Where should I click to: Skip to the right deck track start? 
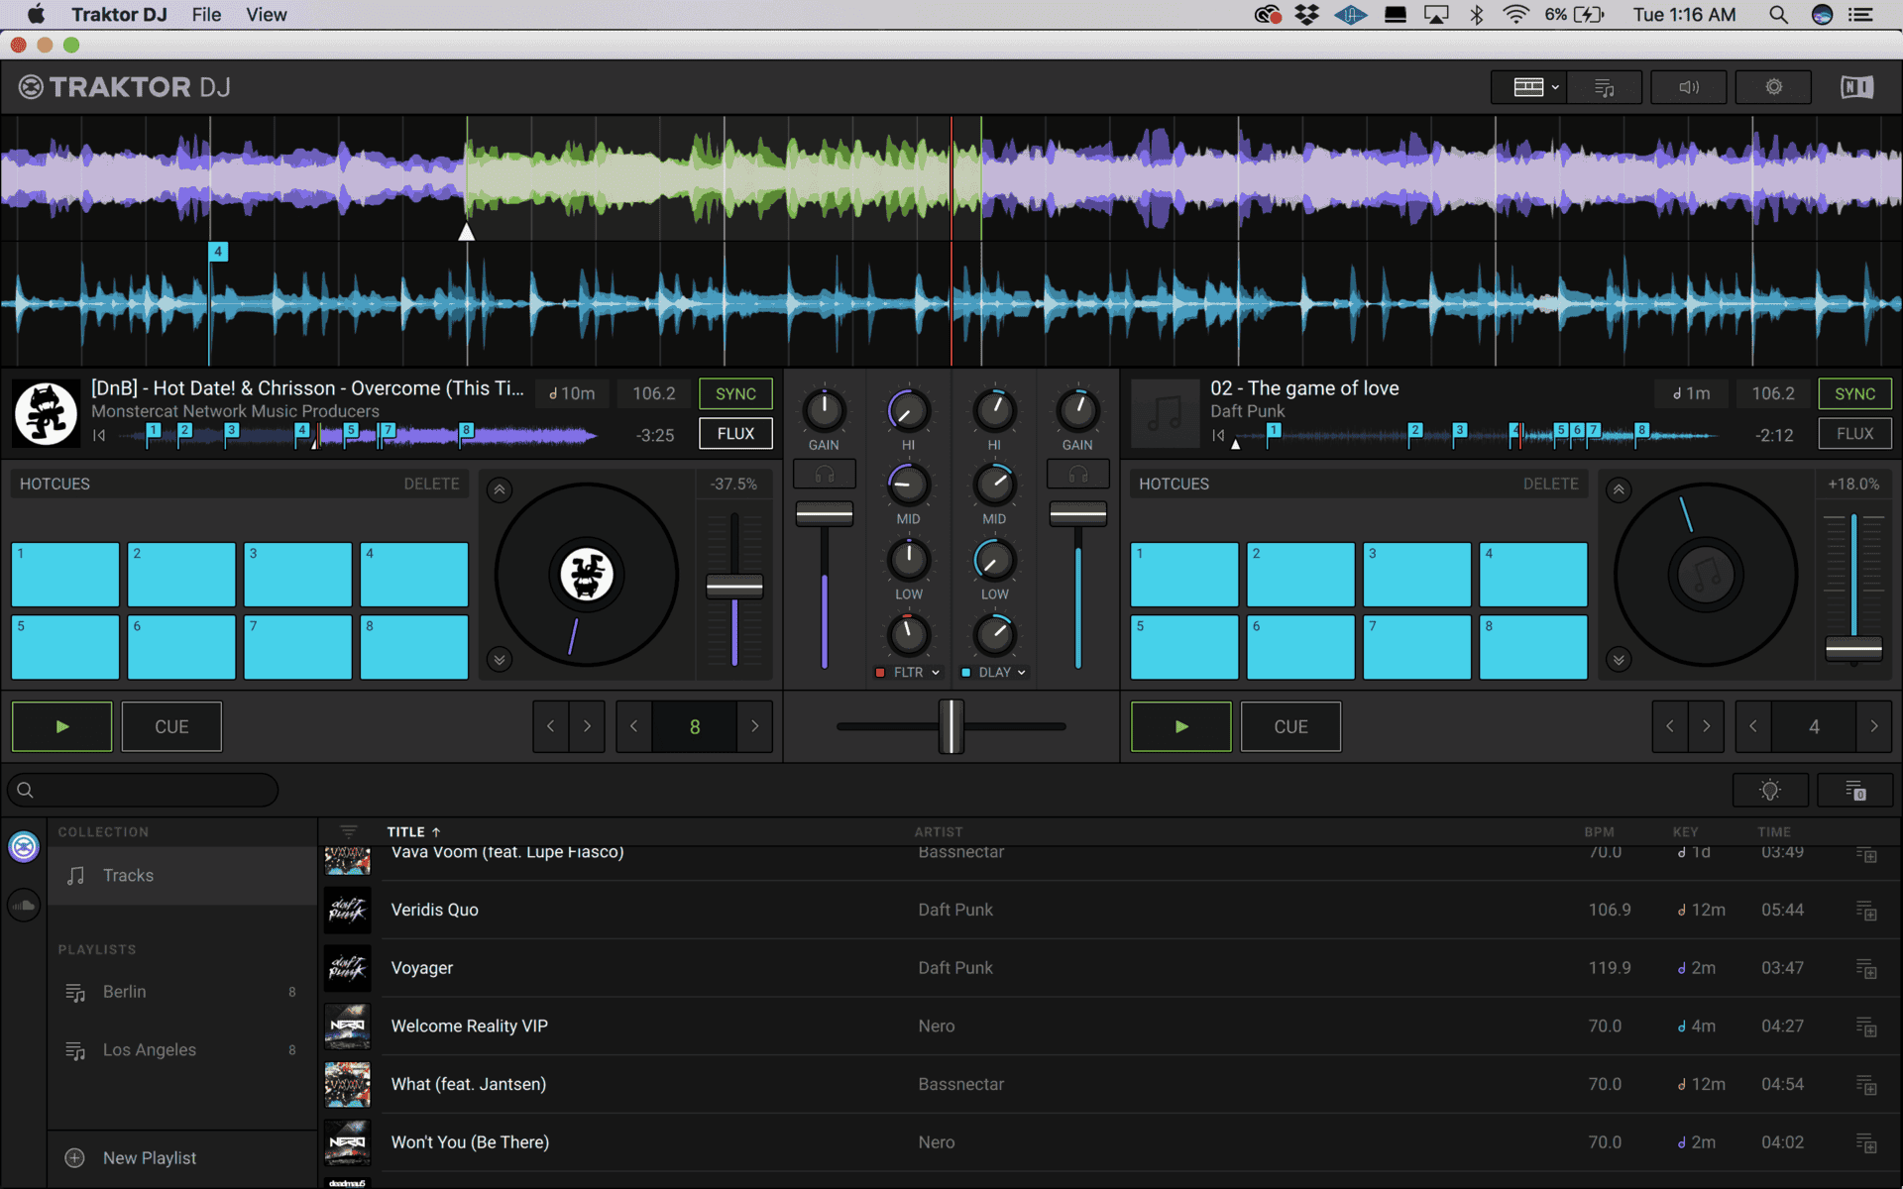pyautogui.click(x=1218, y=435)
